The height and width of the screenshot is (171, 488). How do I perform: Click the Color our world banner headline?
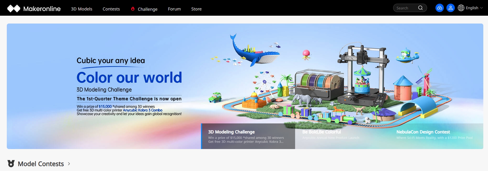[x=129, y=78]
